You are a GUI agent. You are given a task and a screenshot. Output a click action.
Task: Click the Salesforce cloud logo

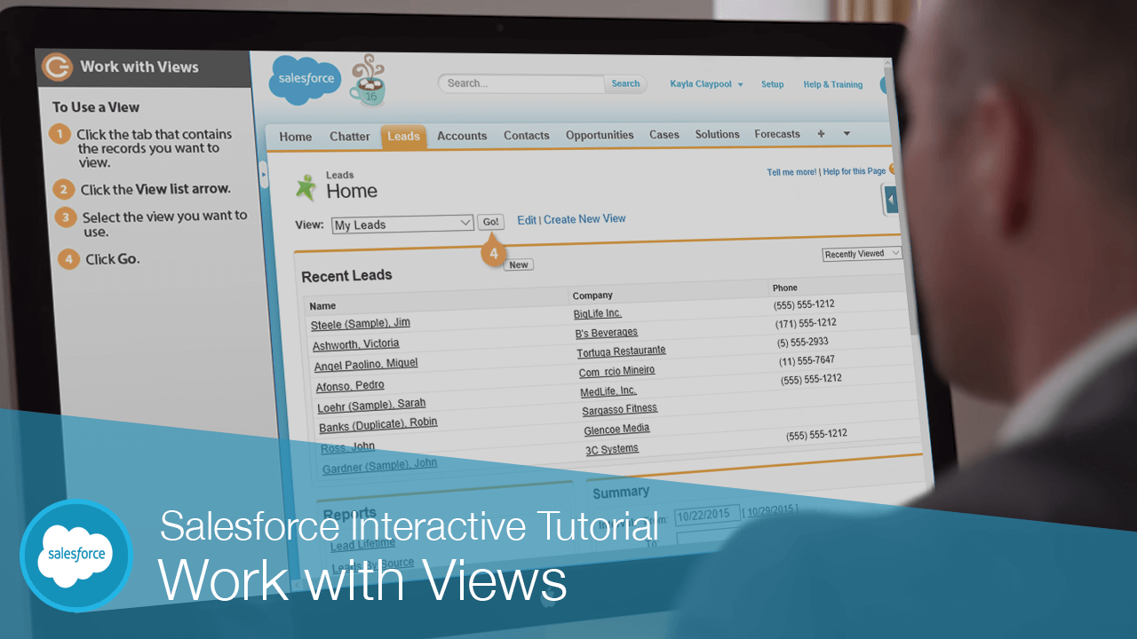(304, 79)
